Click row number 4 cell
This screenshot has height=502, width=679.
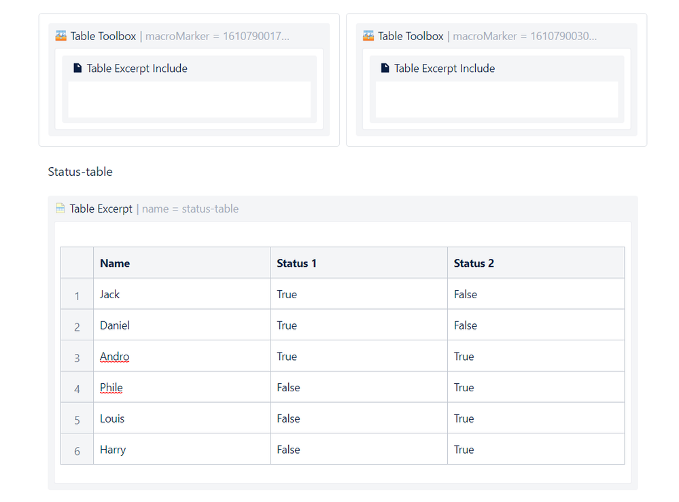tap(77, 387)
